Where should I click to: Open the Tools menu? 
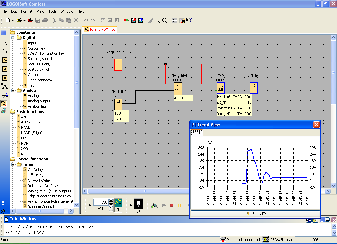coord(52,11)
